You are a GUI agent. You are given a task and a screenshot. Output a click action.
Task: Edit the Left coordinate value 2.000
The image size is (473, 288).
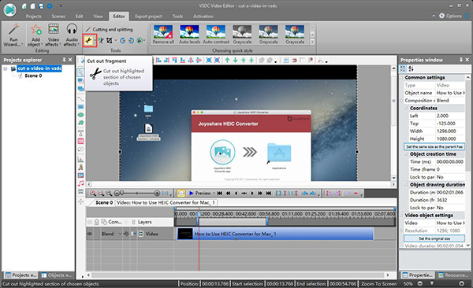pyautogui.click(x=450, y=116)
